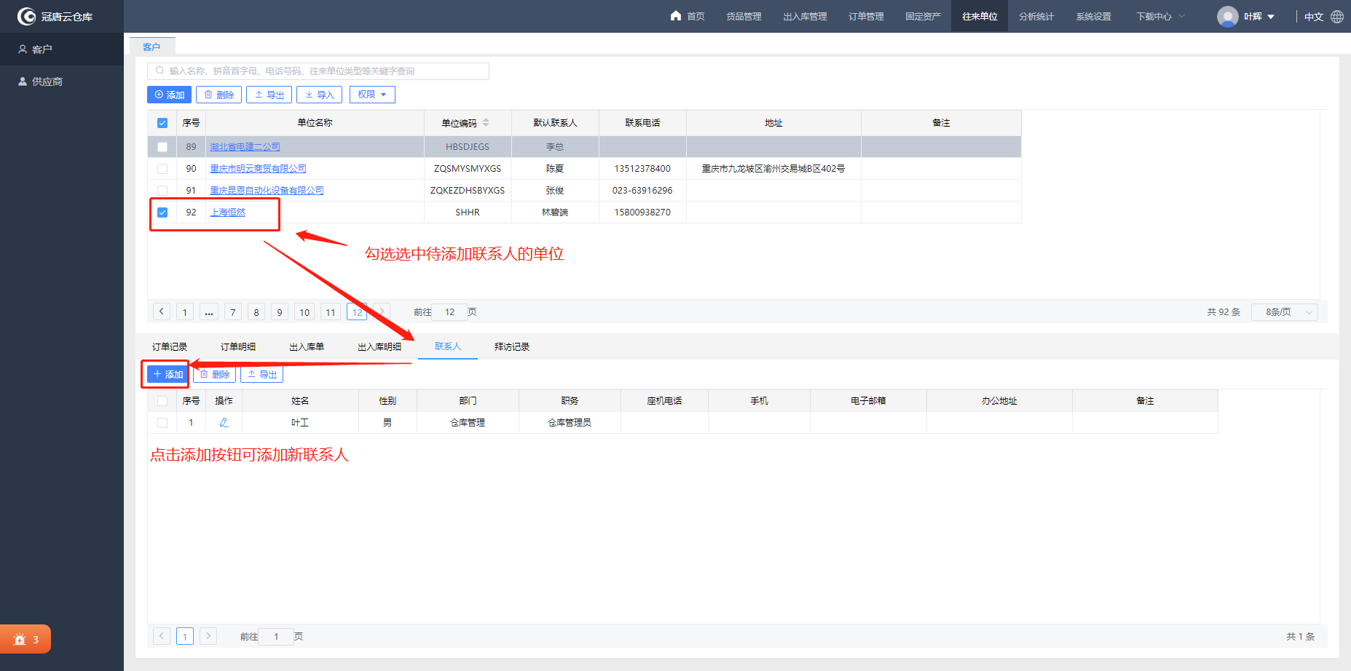This screenshot has height=671, width=1351.
Task: Click the contacts go-to-page input
Action: click(276, 637)
